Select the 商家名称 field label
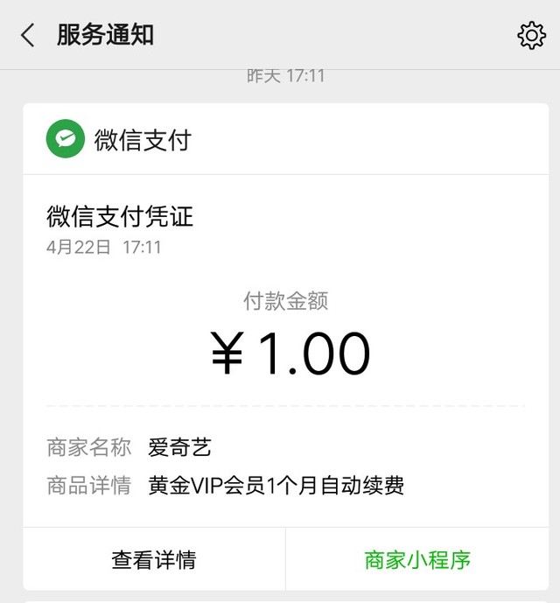The height and width of the screenshot is (603, 560). tap(88, 448)
